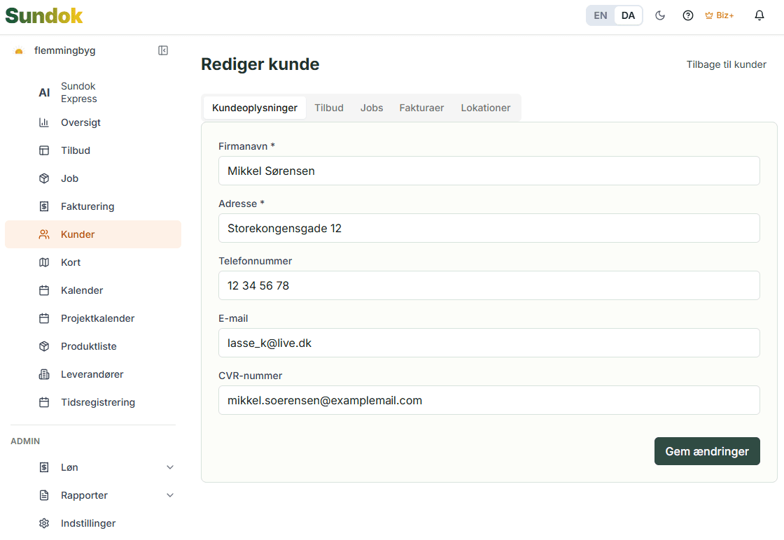The width and height of the screenshot is (784, 540).
Task: Switch language to EN
Action: pos(601,15)
